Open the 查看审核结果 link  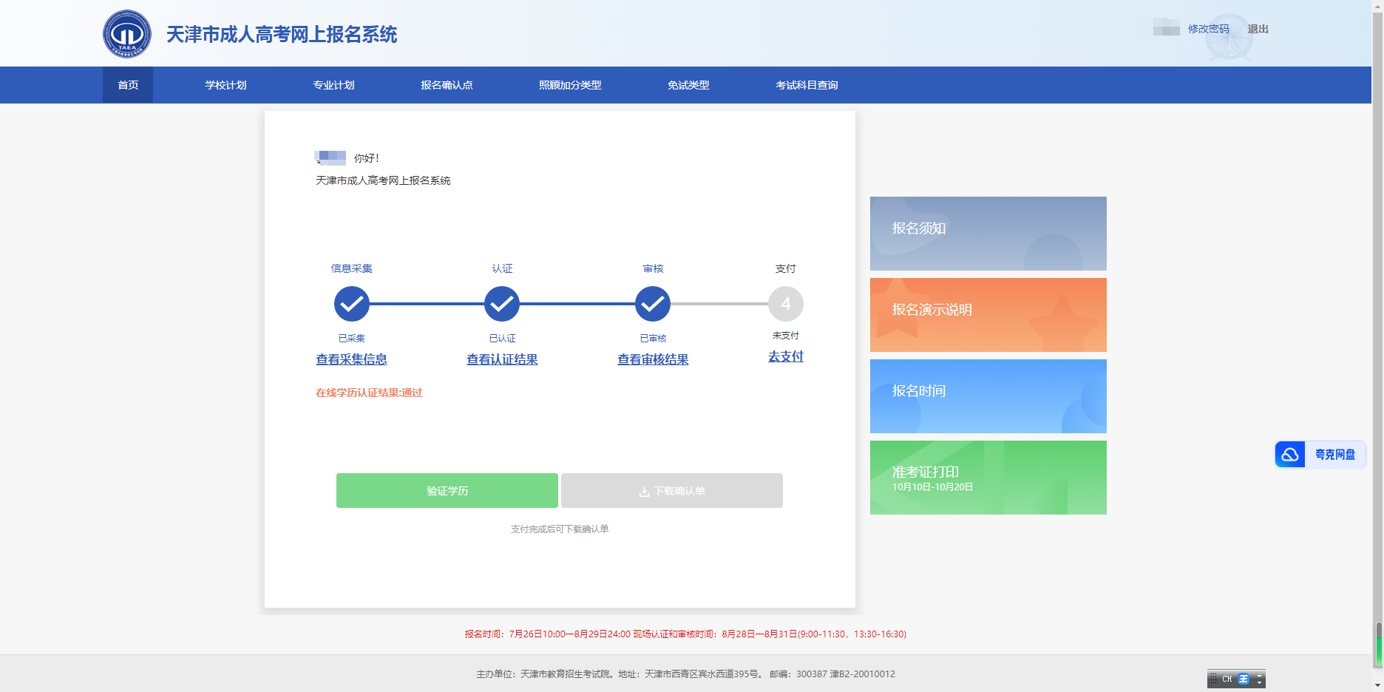tap(653, 359)
